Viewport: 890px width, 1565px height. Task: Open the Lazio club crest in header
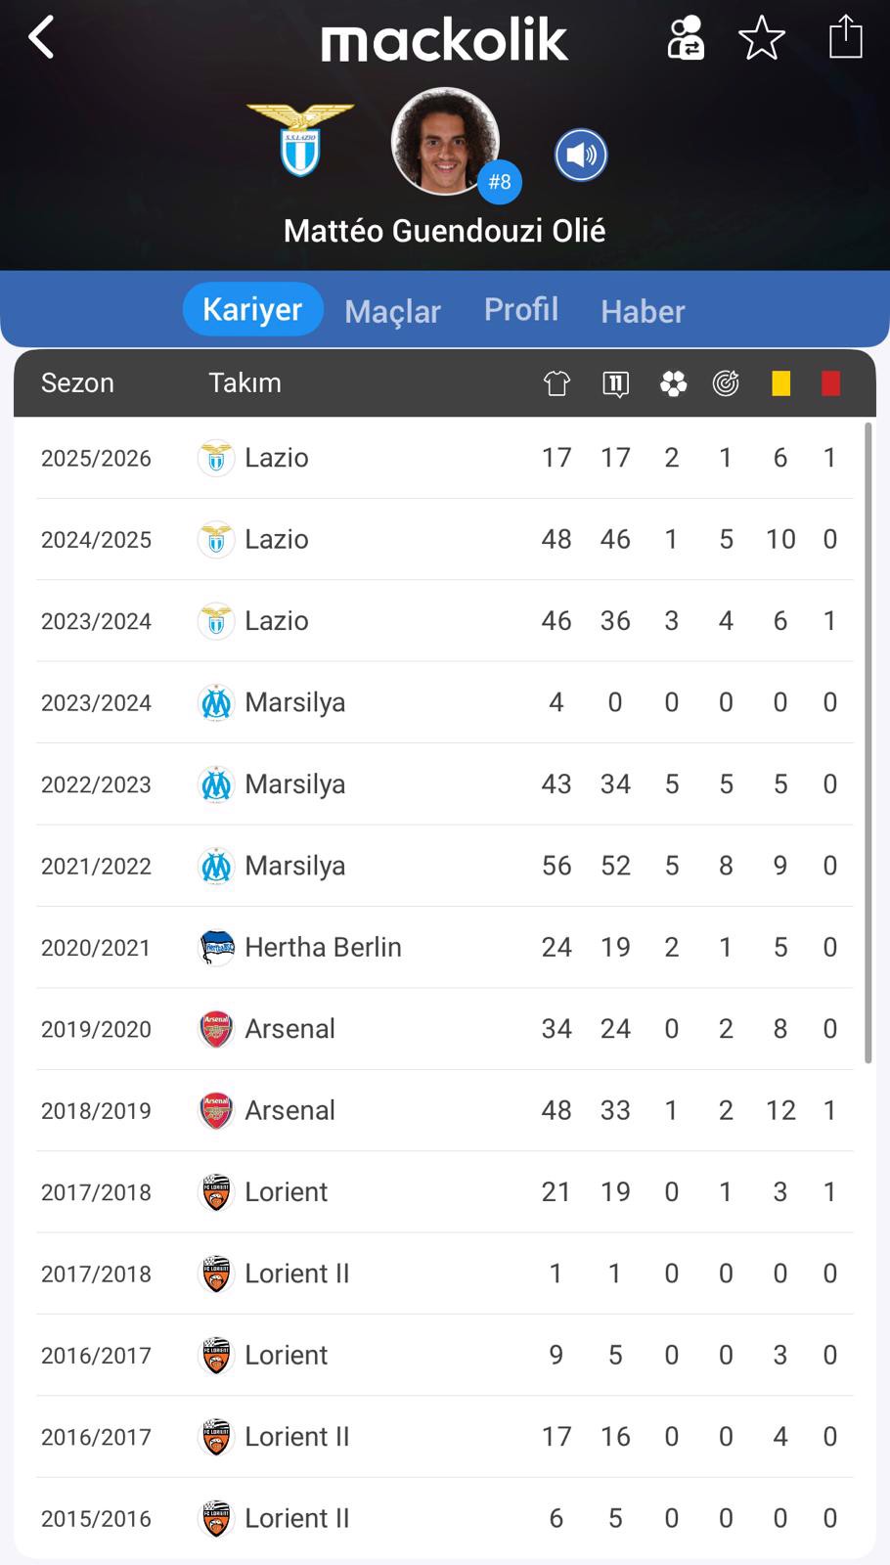[x=300, y=141]
